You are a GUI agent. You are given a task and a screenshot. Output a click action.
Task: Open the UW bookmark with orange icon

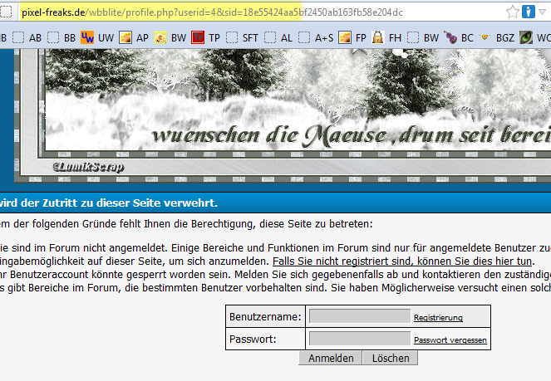pos(97,37)
